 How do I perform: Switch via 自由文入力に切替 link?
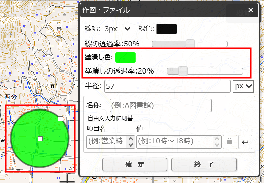coord(110,118)
